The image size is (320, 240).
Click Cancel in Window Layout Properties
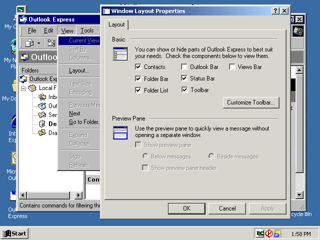pos(227,208)
